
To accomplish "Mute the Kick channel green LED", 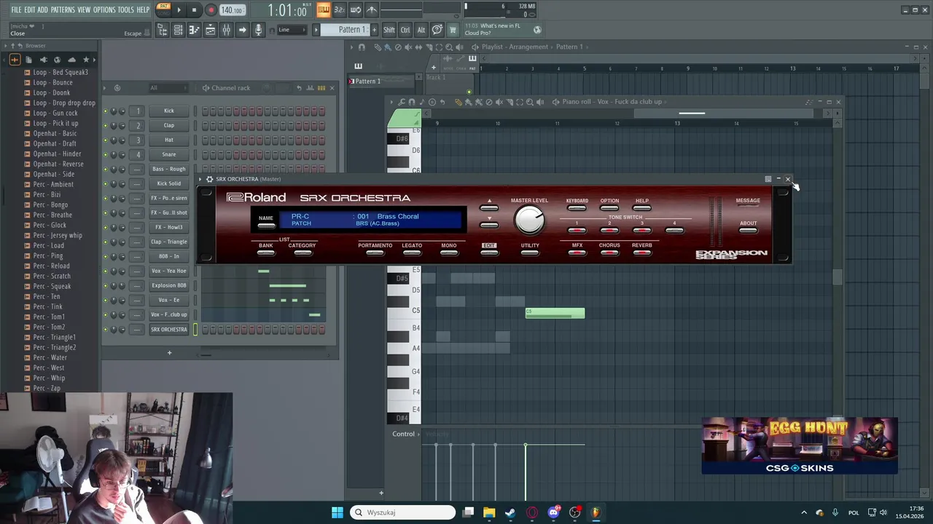I will coord(105,111).
